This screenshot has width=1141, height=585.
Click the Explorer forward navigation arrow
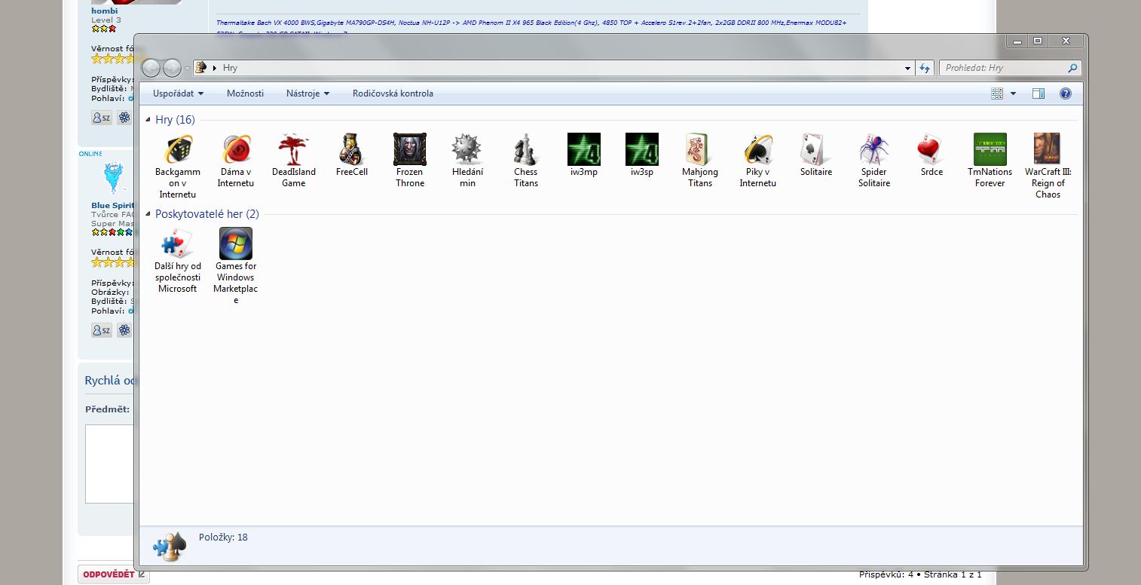pyautogui.click(x=172, y=68)
